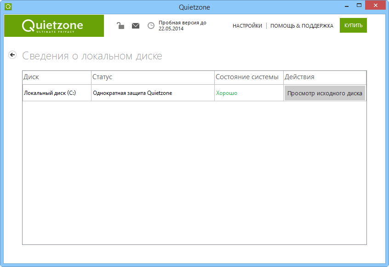Click the Статус column header
This screenshot has height=267, width=389.
click(153, 77)
